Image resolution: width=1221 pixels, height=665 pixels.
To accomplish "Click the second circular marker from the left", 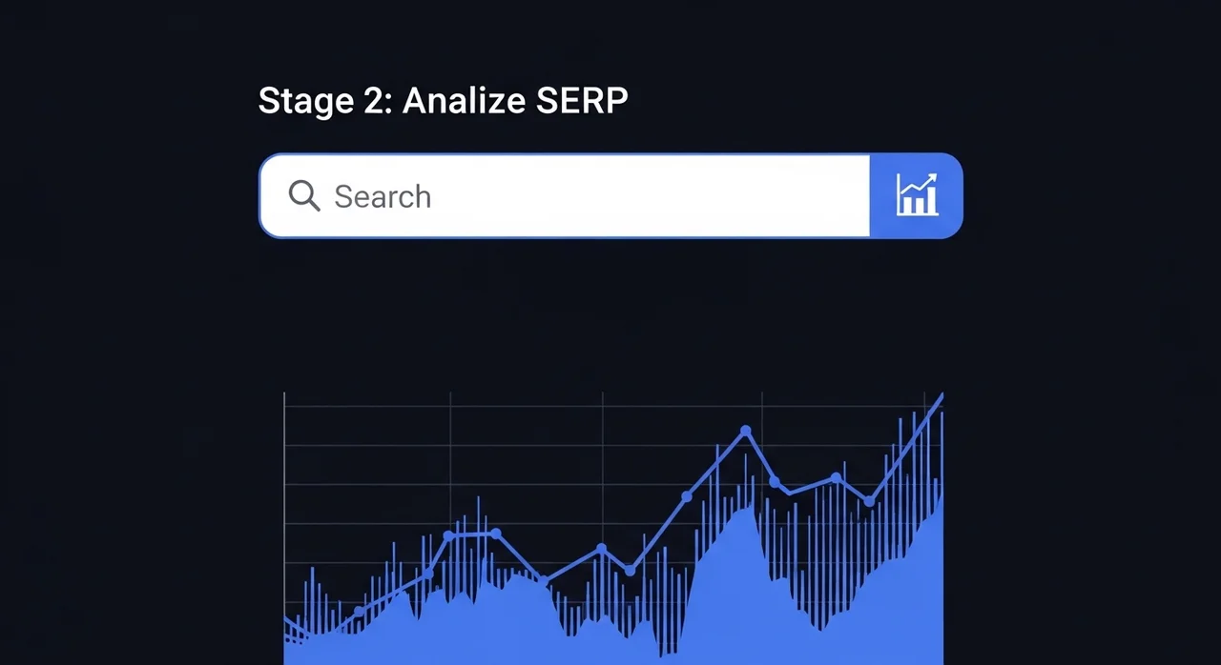I will [427, 573].
